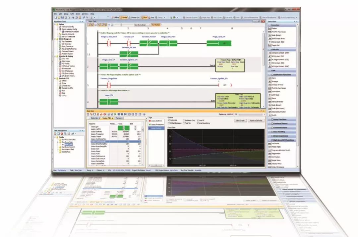The image size is (358, 237).
Task: Open PID Tuning in Monitor & Debug
Action: 64,64
